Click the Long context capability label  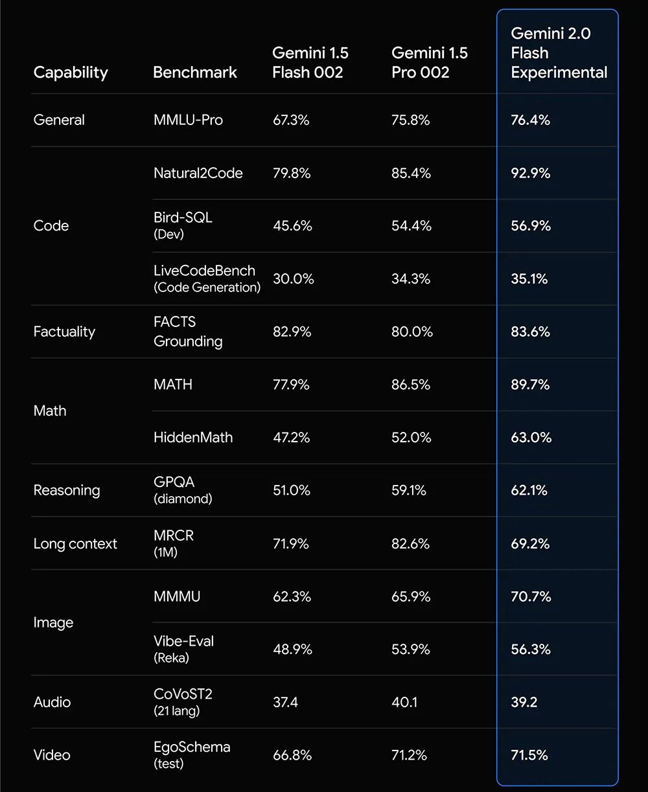(x=75, y=543)
